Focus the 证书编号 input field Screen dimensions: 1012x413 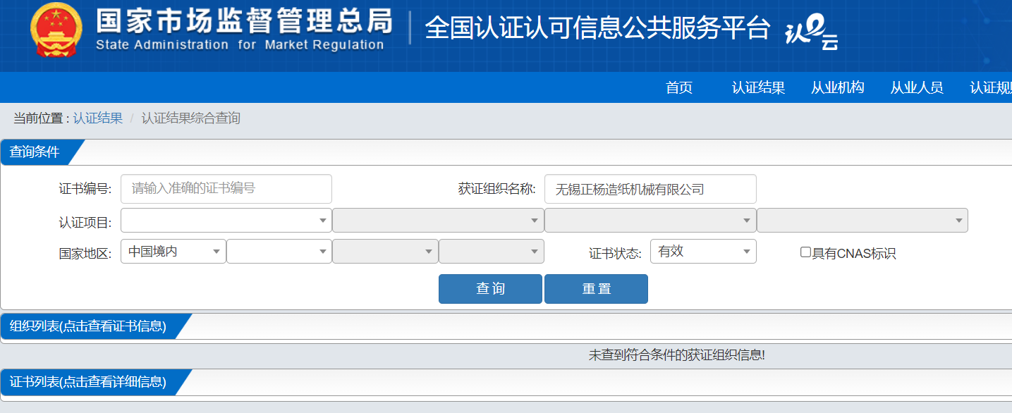tap(226, 189)
